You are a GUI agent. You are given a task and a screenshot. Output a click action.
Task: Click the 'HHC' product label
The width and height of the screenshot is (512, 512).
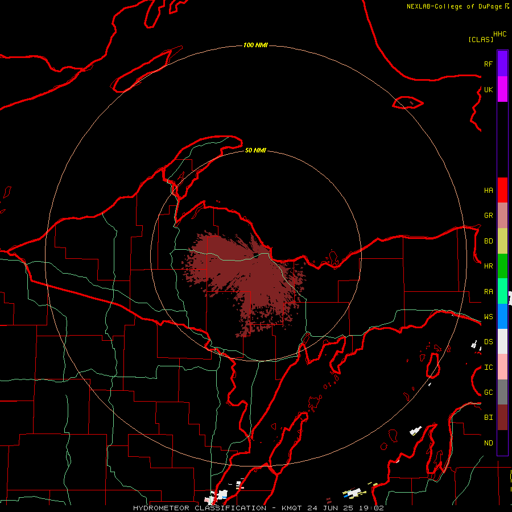tap(500, 34)
